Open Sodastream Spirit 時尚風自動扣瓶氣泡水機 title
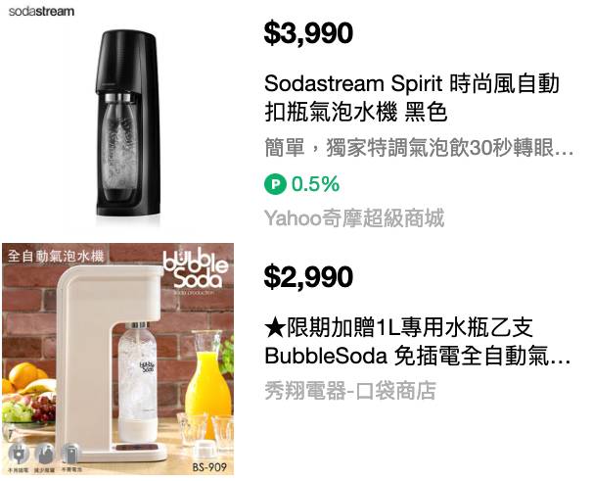Viewport: 592px width, 481px height. click(412, 98)
